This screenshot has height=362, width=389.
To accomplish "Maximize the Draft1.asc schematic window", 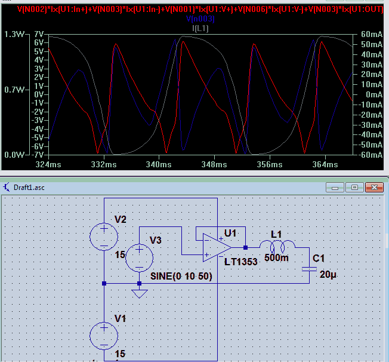I will point(354,188).
